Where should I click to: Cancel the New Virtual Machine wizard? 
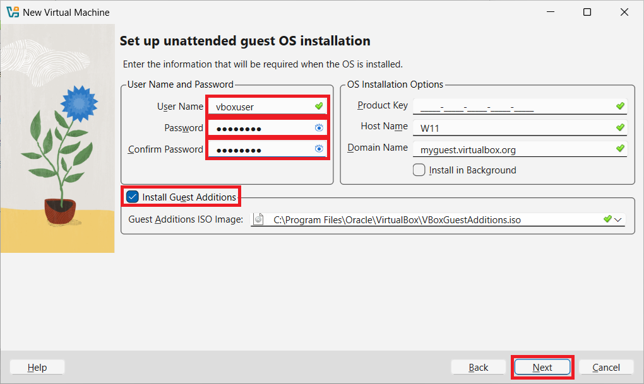(605, 368)
